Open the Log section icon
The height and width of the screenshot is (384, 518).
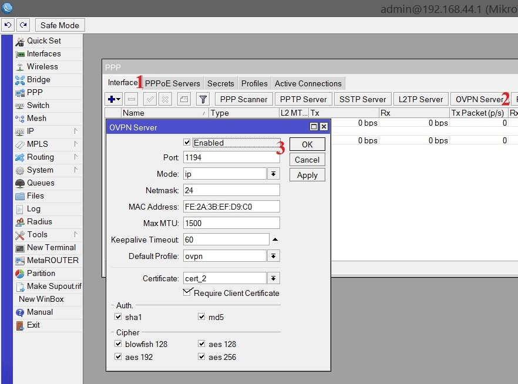point(20,209)
